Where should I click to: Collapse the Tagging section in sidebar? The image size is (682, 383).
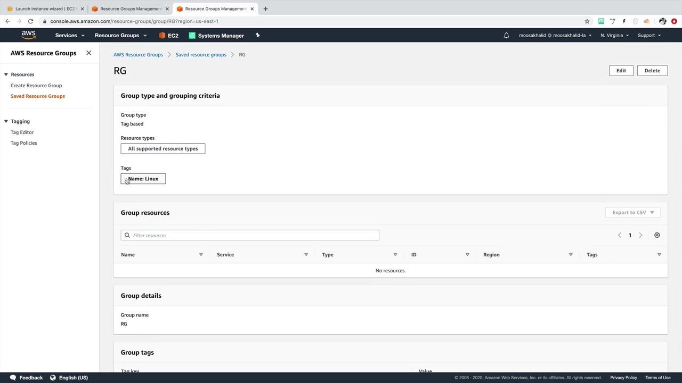(6, 121)
